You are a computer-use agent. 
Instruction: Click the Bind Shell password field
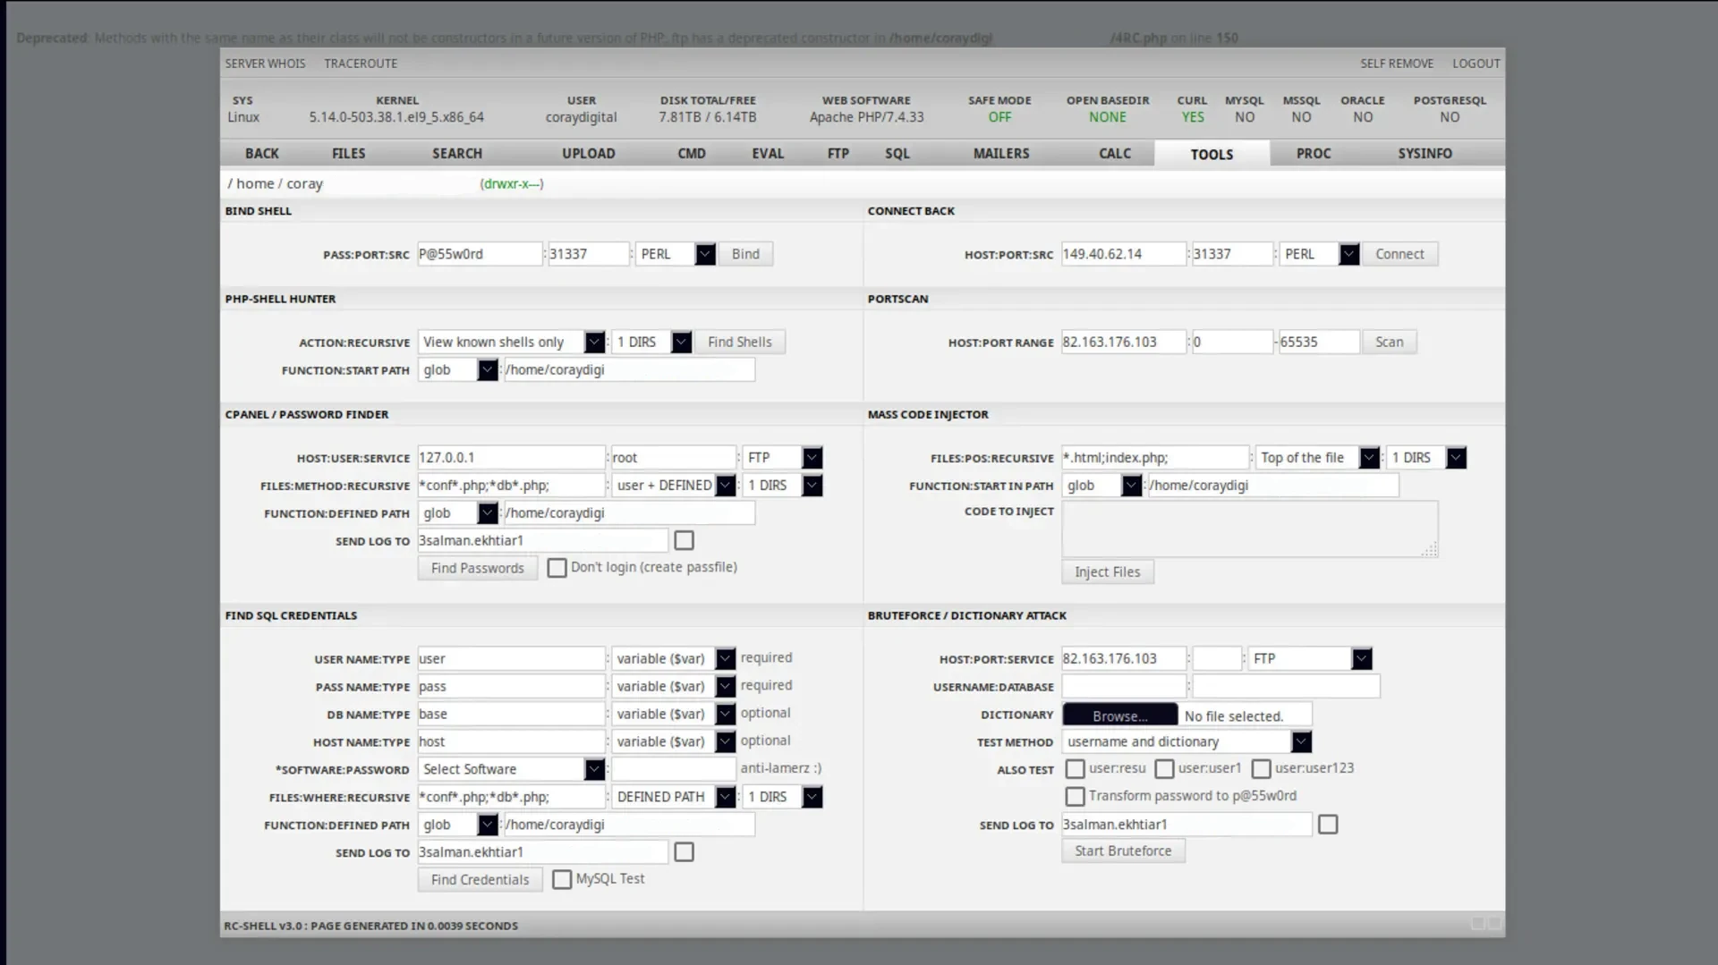(480, 254)
